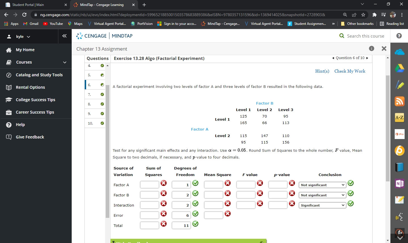Open Hint(s) for the exercise
408x243 pixels.
[x=322, y=71]
